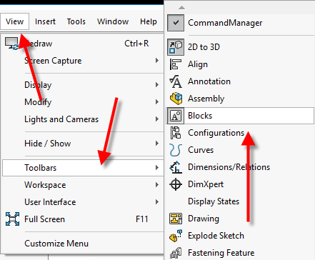The image size is (315, 260).
Task: Select Full Screen menu entry
Action: [83, 219]
